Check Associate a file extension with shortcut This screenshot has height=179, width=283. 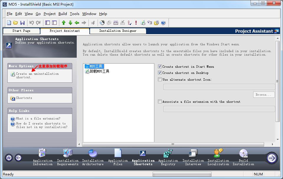(160, 102)
